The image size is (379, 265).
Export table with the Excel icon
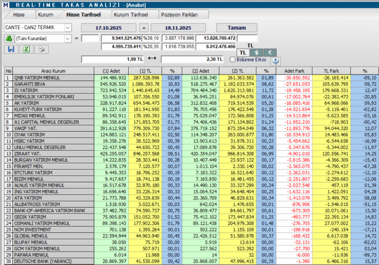click(26, 49)
